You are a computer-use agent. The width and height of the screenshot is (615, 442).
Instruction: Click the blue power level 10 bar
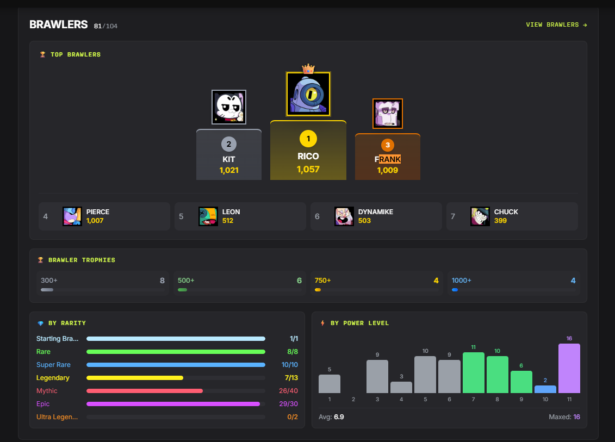tap(545, 389)
